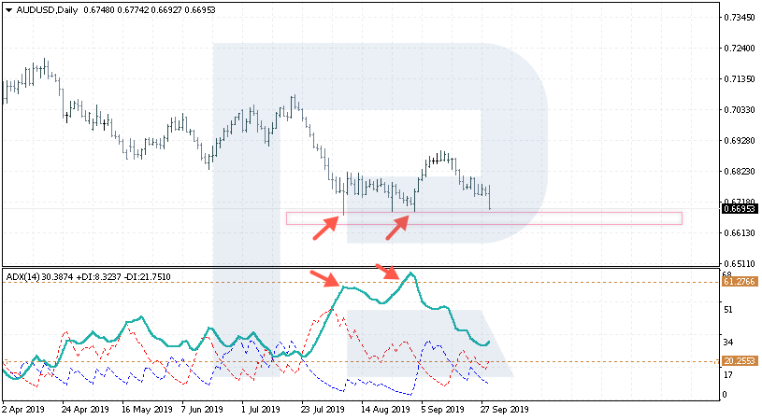Click the 1 Jul 2019 date label
This screenshot has width=762, height=420.
tap(261, 410)
